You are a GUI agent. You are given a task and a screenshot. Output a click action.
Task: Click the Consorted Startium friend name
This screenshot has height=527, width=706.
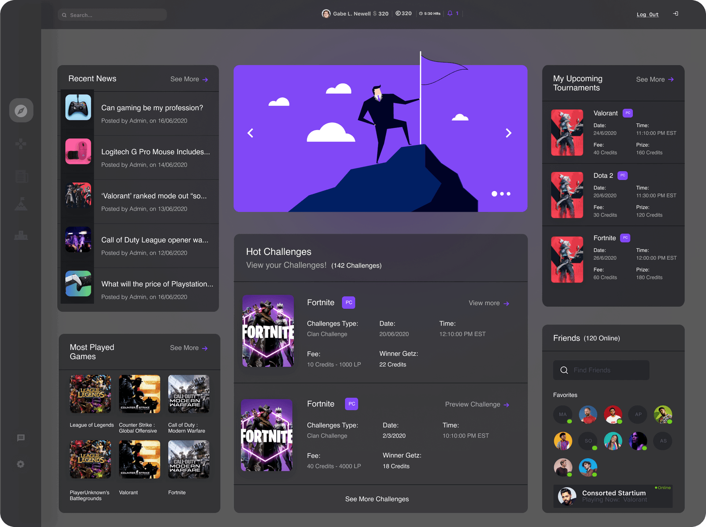pyautogui.click(x=614, y=493)
